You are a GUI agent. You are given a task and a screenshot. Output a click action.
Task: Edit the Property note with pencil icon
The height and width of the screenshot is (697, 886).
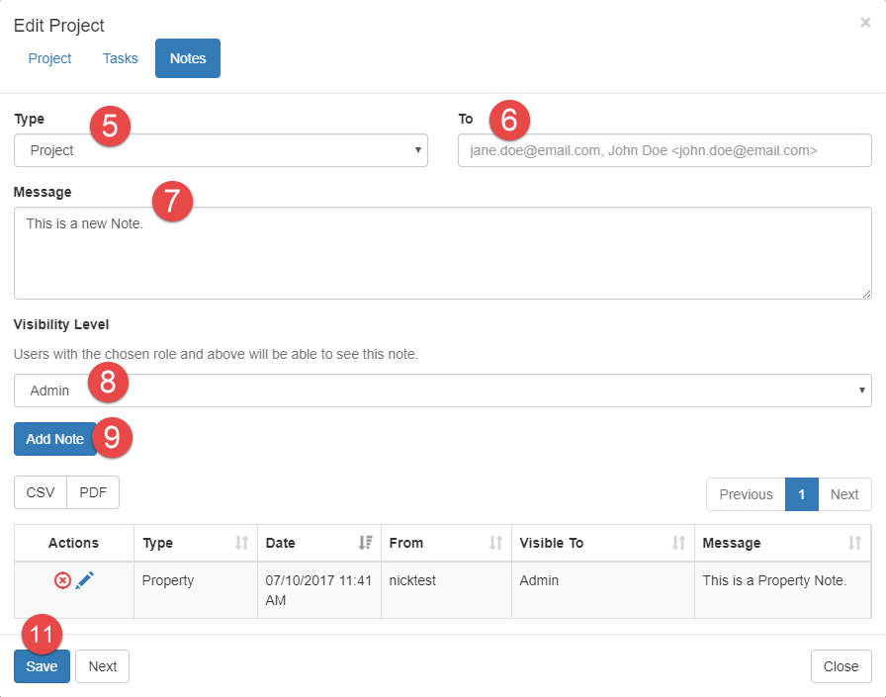[x=85, y=581]
